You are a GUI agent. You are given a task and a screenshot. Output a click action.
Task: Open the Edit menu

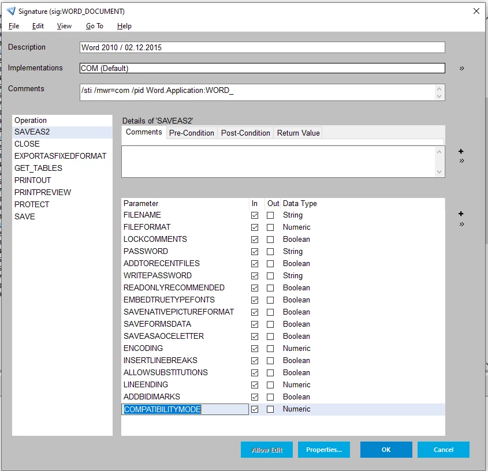pyautogui.click(x=38, y=26)
